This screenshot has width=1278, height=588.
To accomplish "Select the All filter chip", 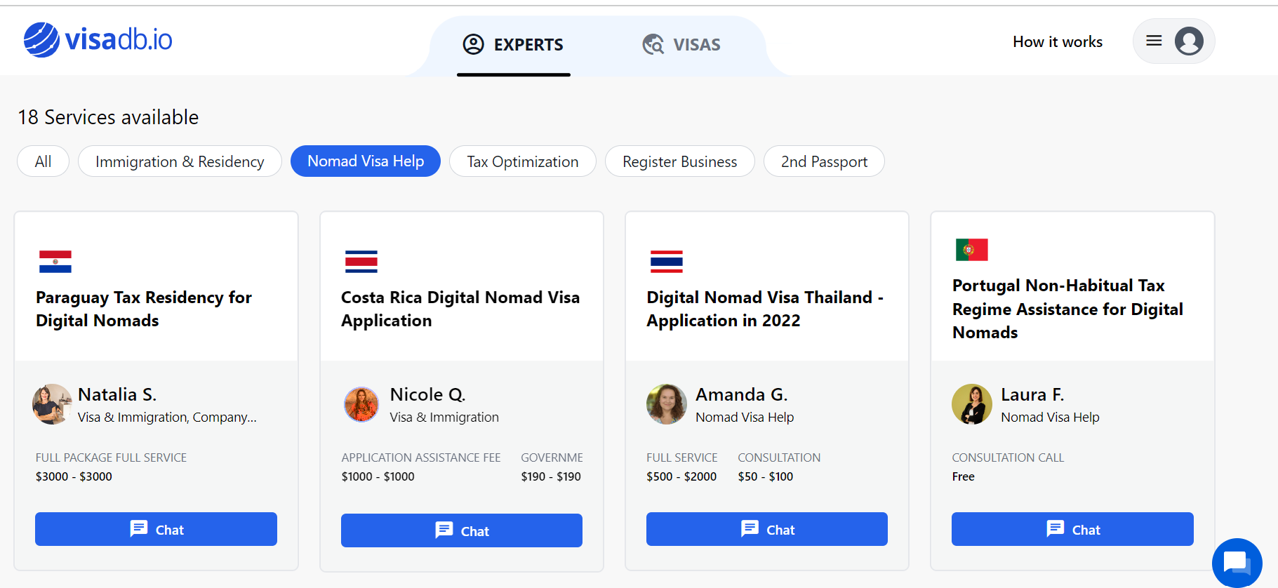I will [43, 161].
